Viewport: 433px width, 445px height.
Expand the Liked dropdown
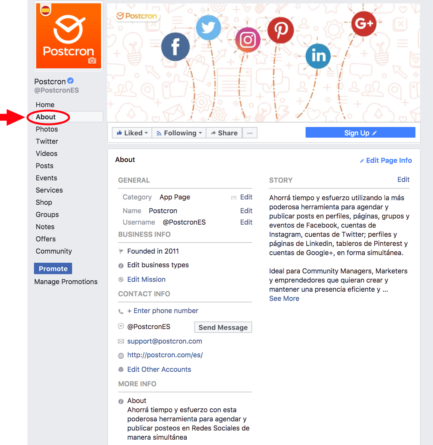(x=132, y=133)
